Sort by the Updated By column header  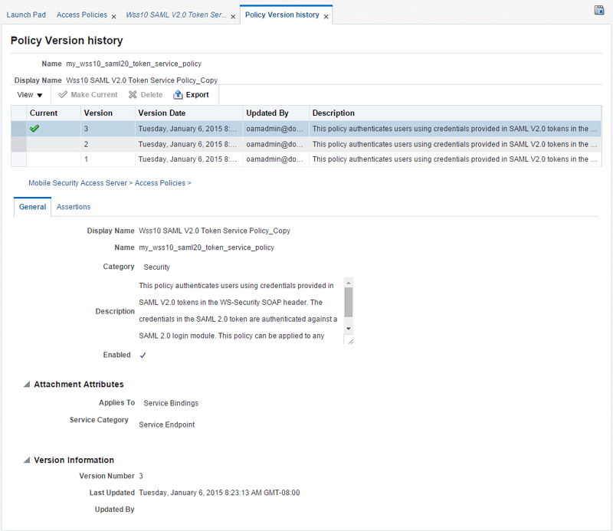(276, 113)
